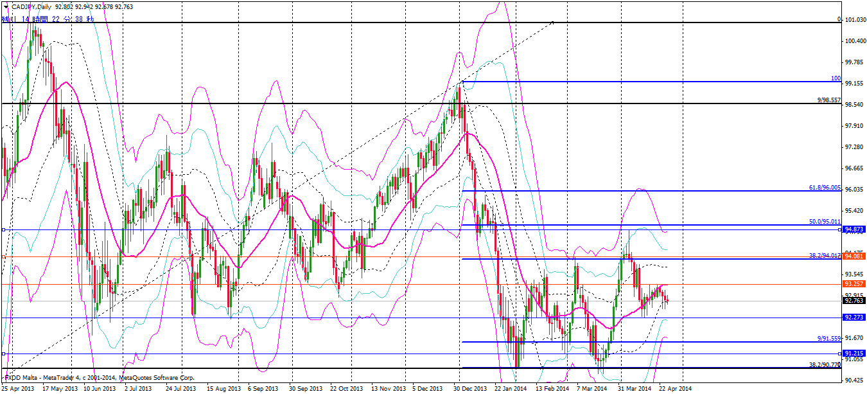Click the 5 Dec 2013 date label

coord(427,389)
